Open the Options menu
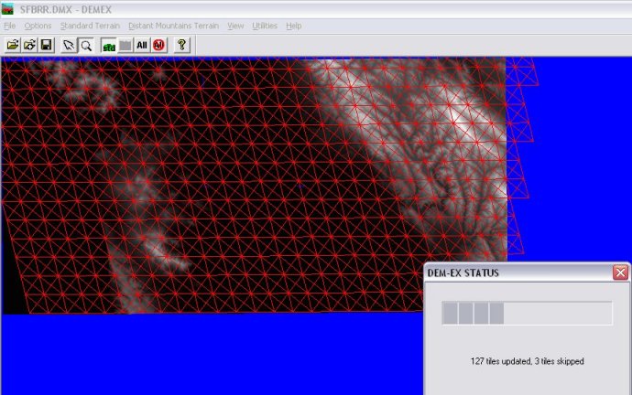Viewport: 632px width, 395px height. pyautogui.click(x=38, y=26)
